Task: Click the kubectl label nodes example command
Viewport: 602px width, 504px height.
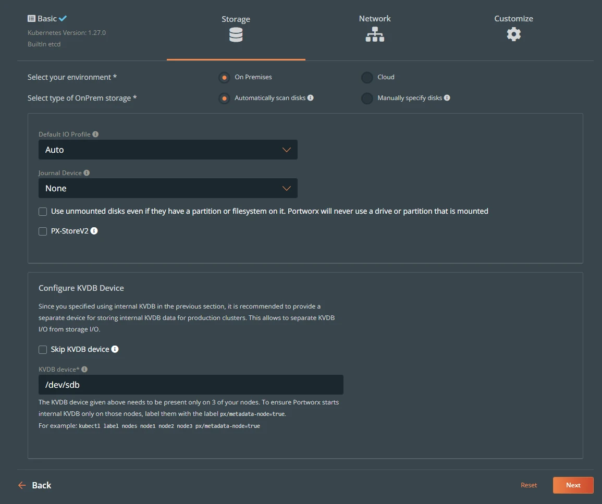Action: point(169,426)
